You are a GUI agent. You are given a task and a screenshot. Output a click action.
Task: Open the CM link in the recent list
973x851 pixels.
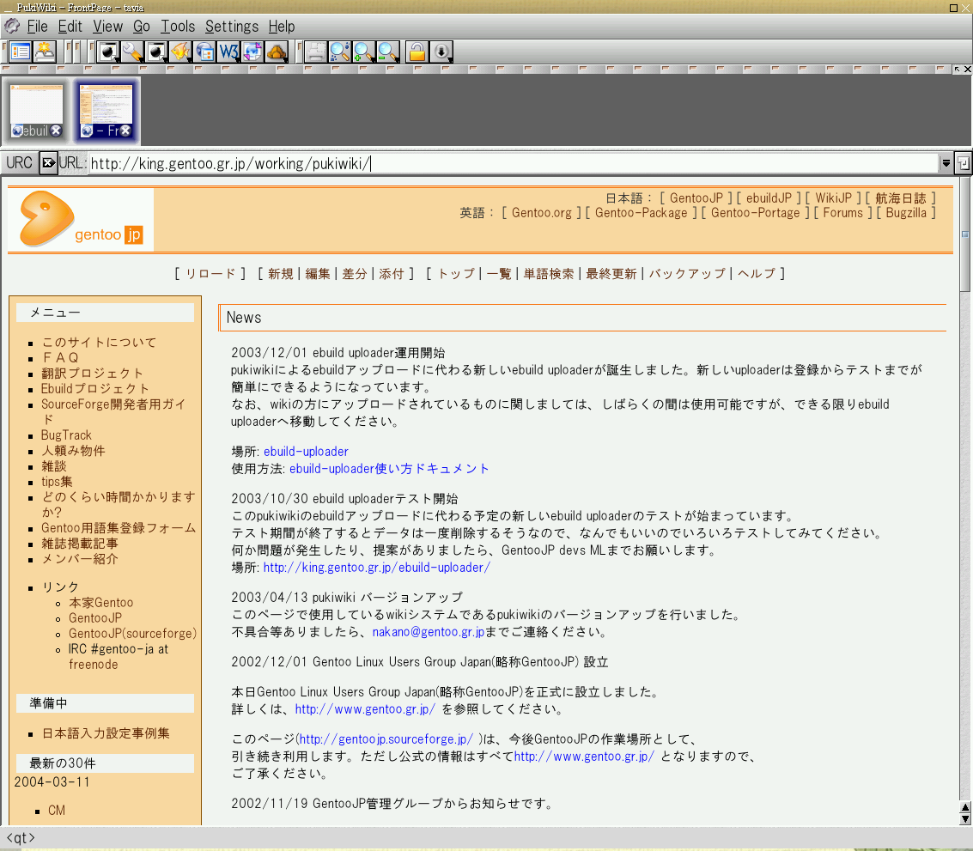(57, 810)
